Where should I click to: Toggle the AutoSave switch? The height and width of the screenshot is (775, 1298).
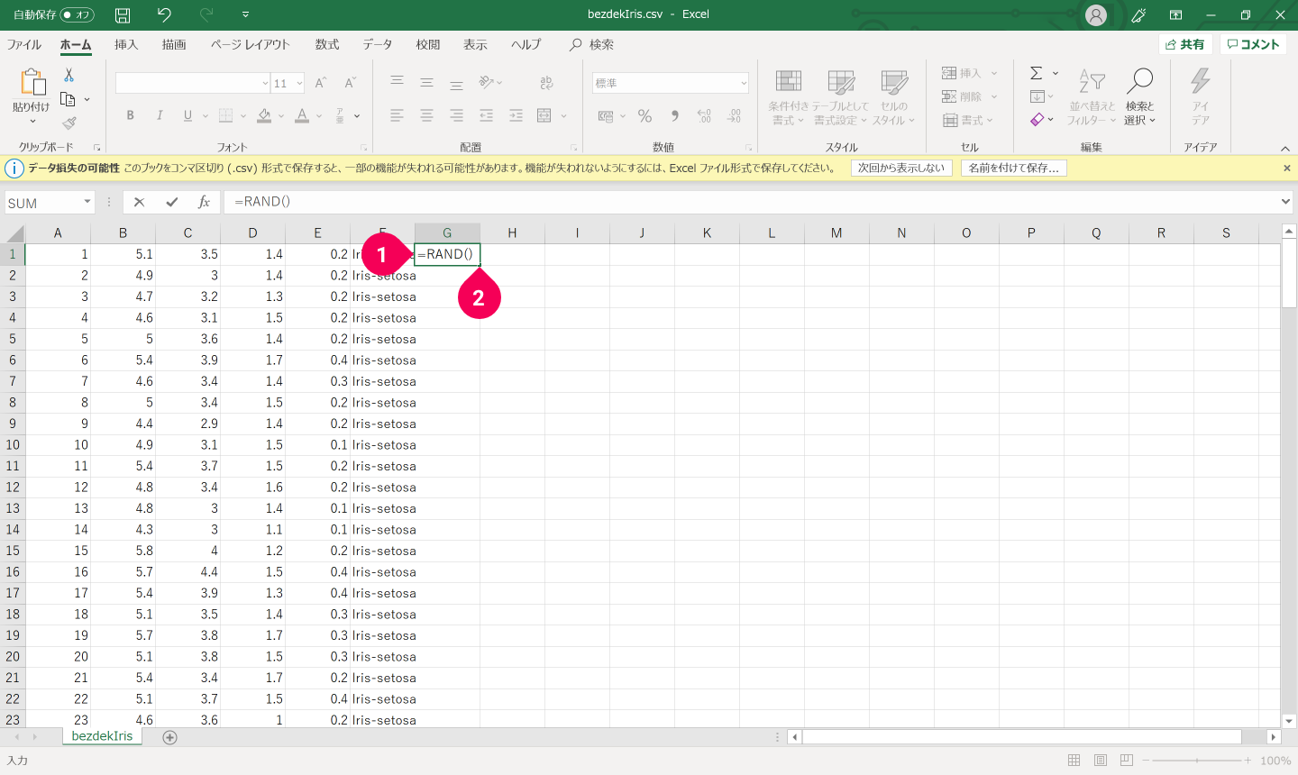(x=78, y=14)
